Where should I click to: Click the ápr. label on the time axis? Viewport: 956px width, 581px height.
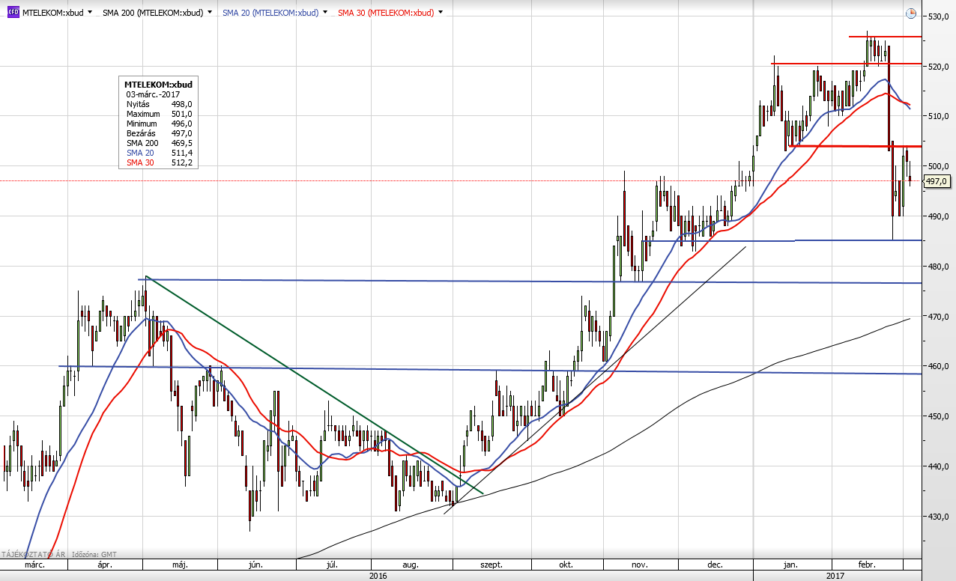coord(103,565)
